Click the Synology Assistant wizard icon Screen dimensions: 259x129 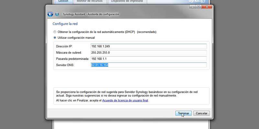[57, 14]
